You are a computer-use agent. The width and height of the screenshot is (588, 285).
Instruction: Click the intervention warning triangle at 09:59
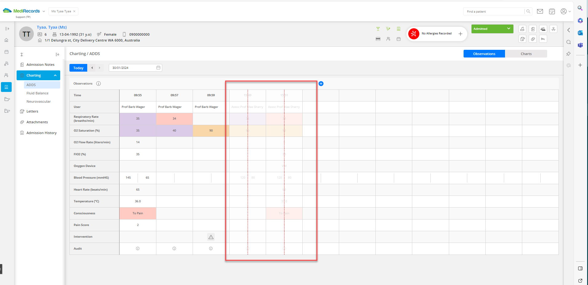(211, 237)
